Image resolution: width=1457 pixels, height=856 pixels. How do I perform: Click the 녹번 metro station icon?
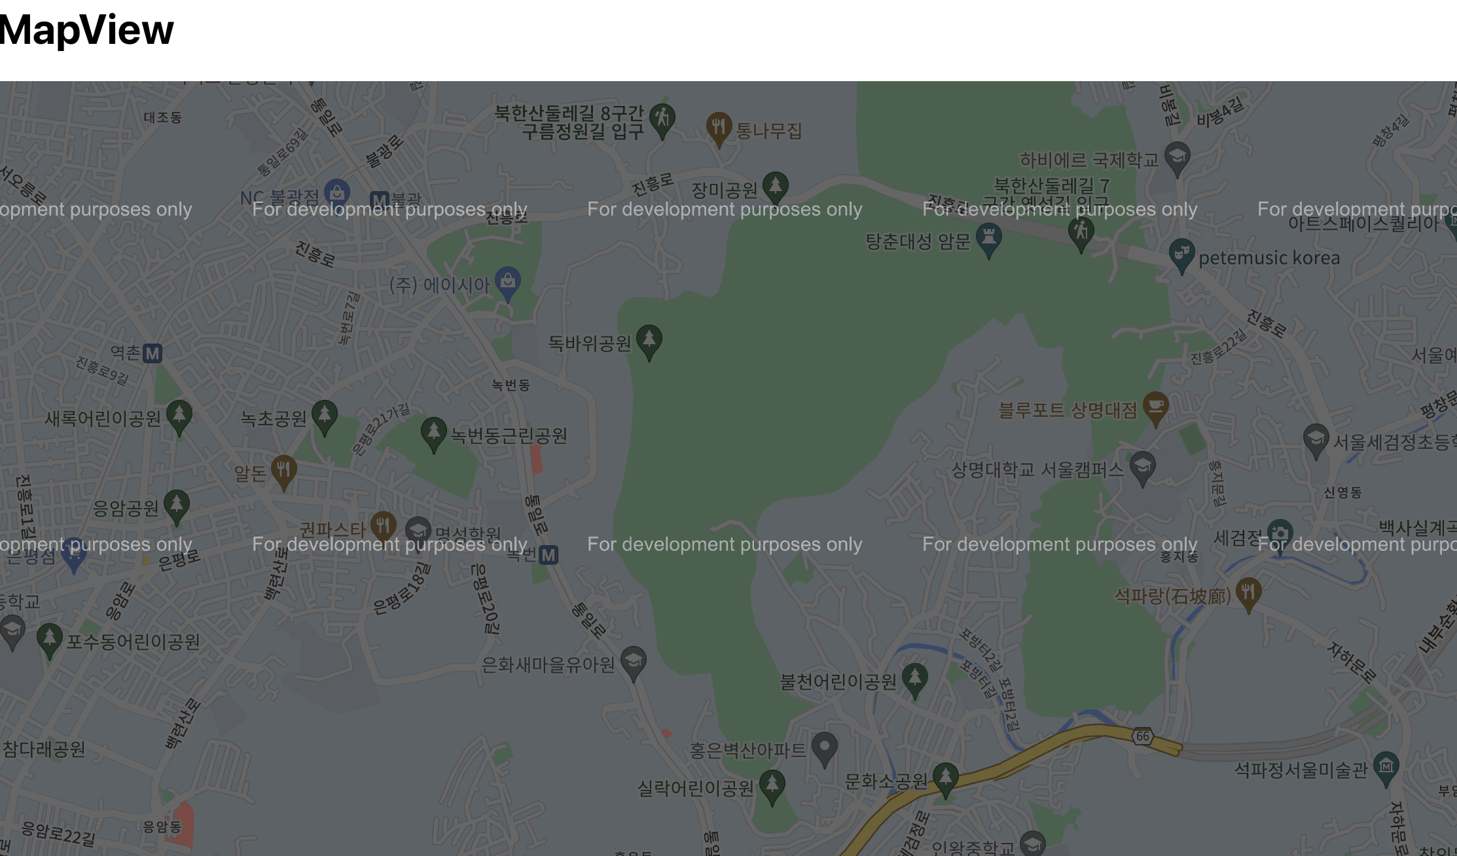pos(549,556)
